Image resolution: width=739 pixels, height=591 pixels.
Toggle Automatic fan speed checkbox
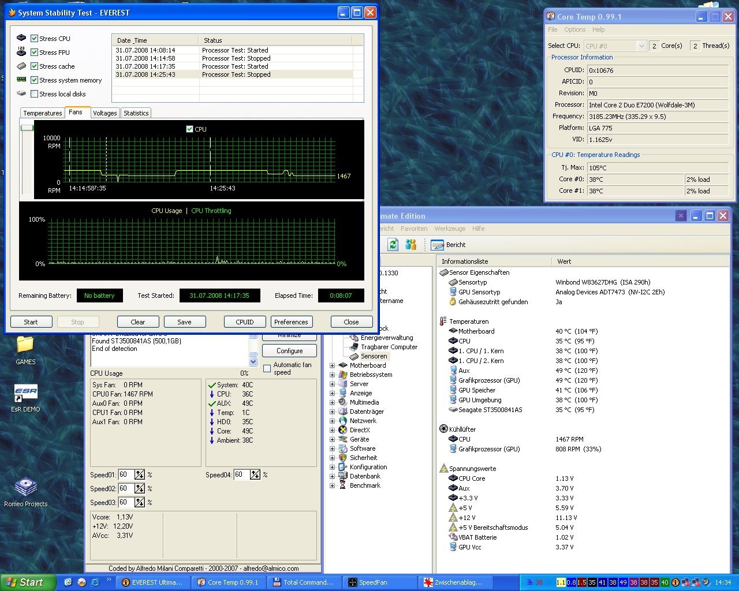coord(267,368)
